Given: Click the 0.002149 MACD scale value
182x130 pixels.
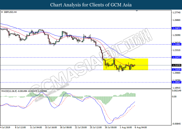Looking at the screenshot, I should (177, 90).
